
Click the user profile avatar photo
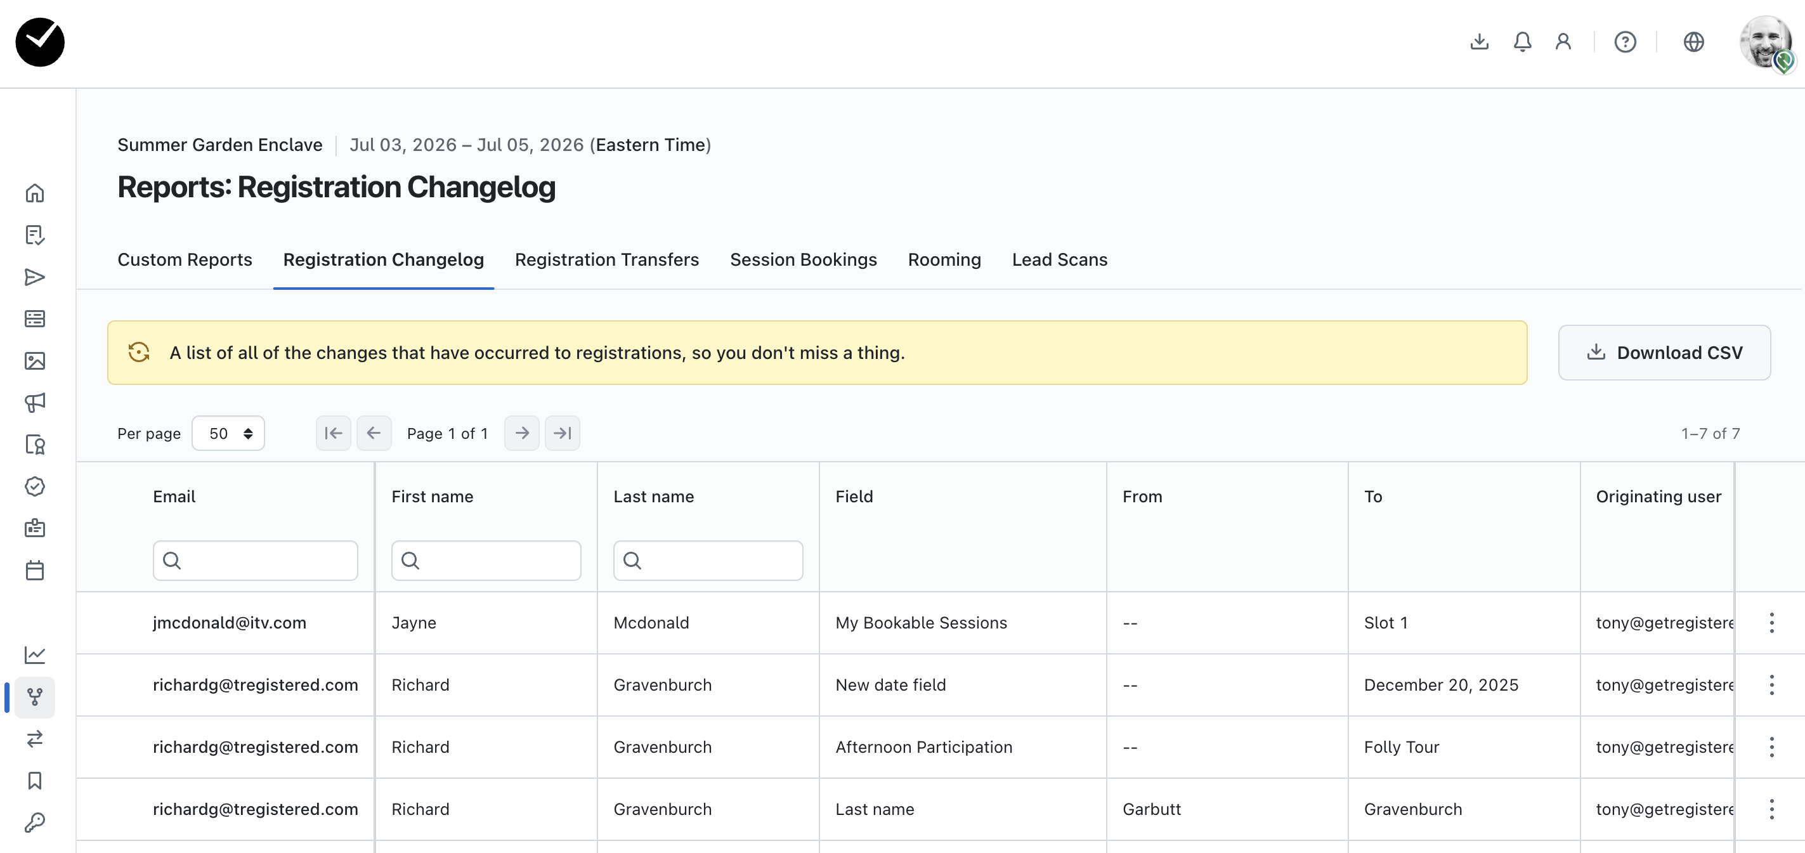click(x=1764, y=42)
